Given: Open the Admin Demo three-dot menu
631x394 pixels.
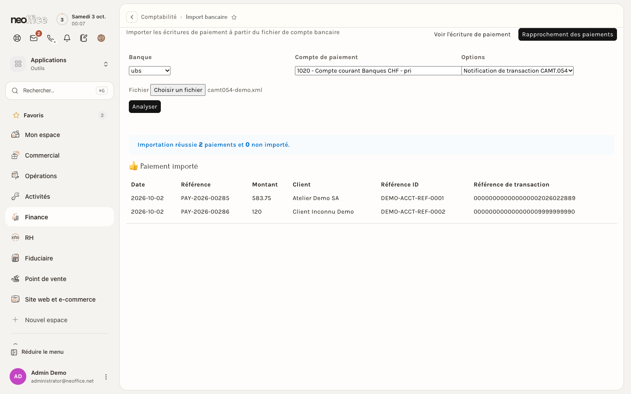Looking at the screenshot, I should [106, 377].
